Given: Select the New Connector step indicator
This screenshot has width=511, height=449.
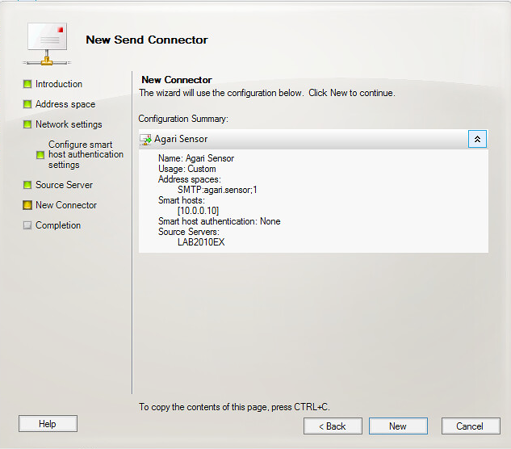Looking at the screenshot, I should click(27, 205).
